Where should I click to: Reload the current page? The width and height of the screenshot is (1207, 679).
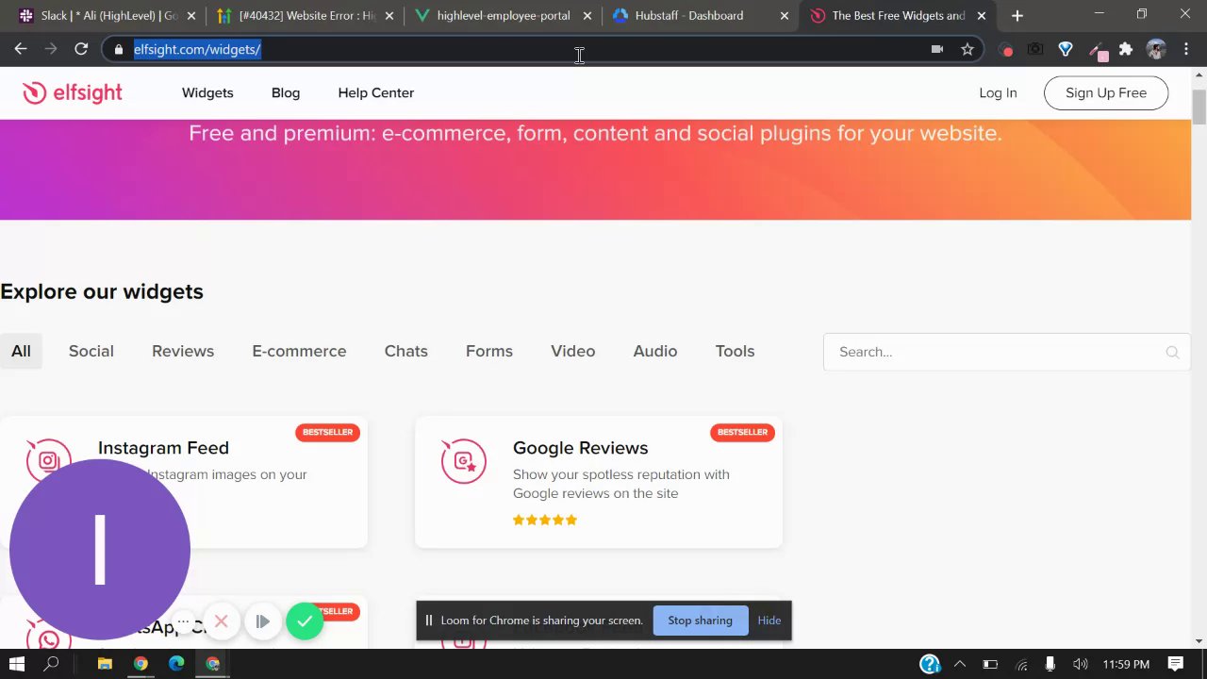pos(81,49)
